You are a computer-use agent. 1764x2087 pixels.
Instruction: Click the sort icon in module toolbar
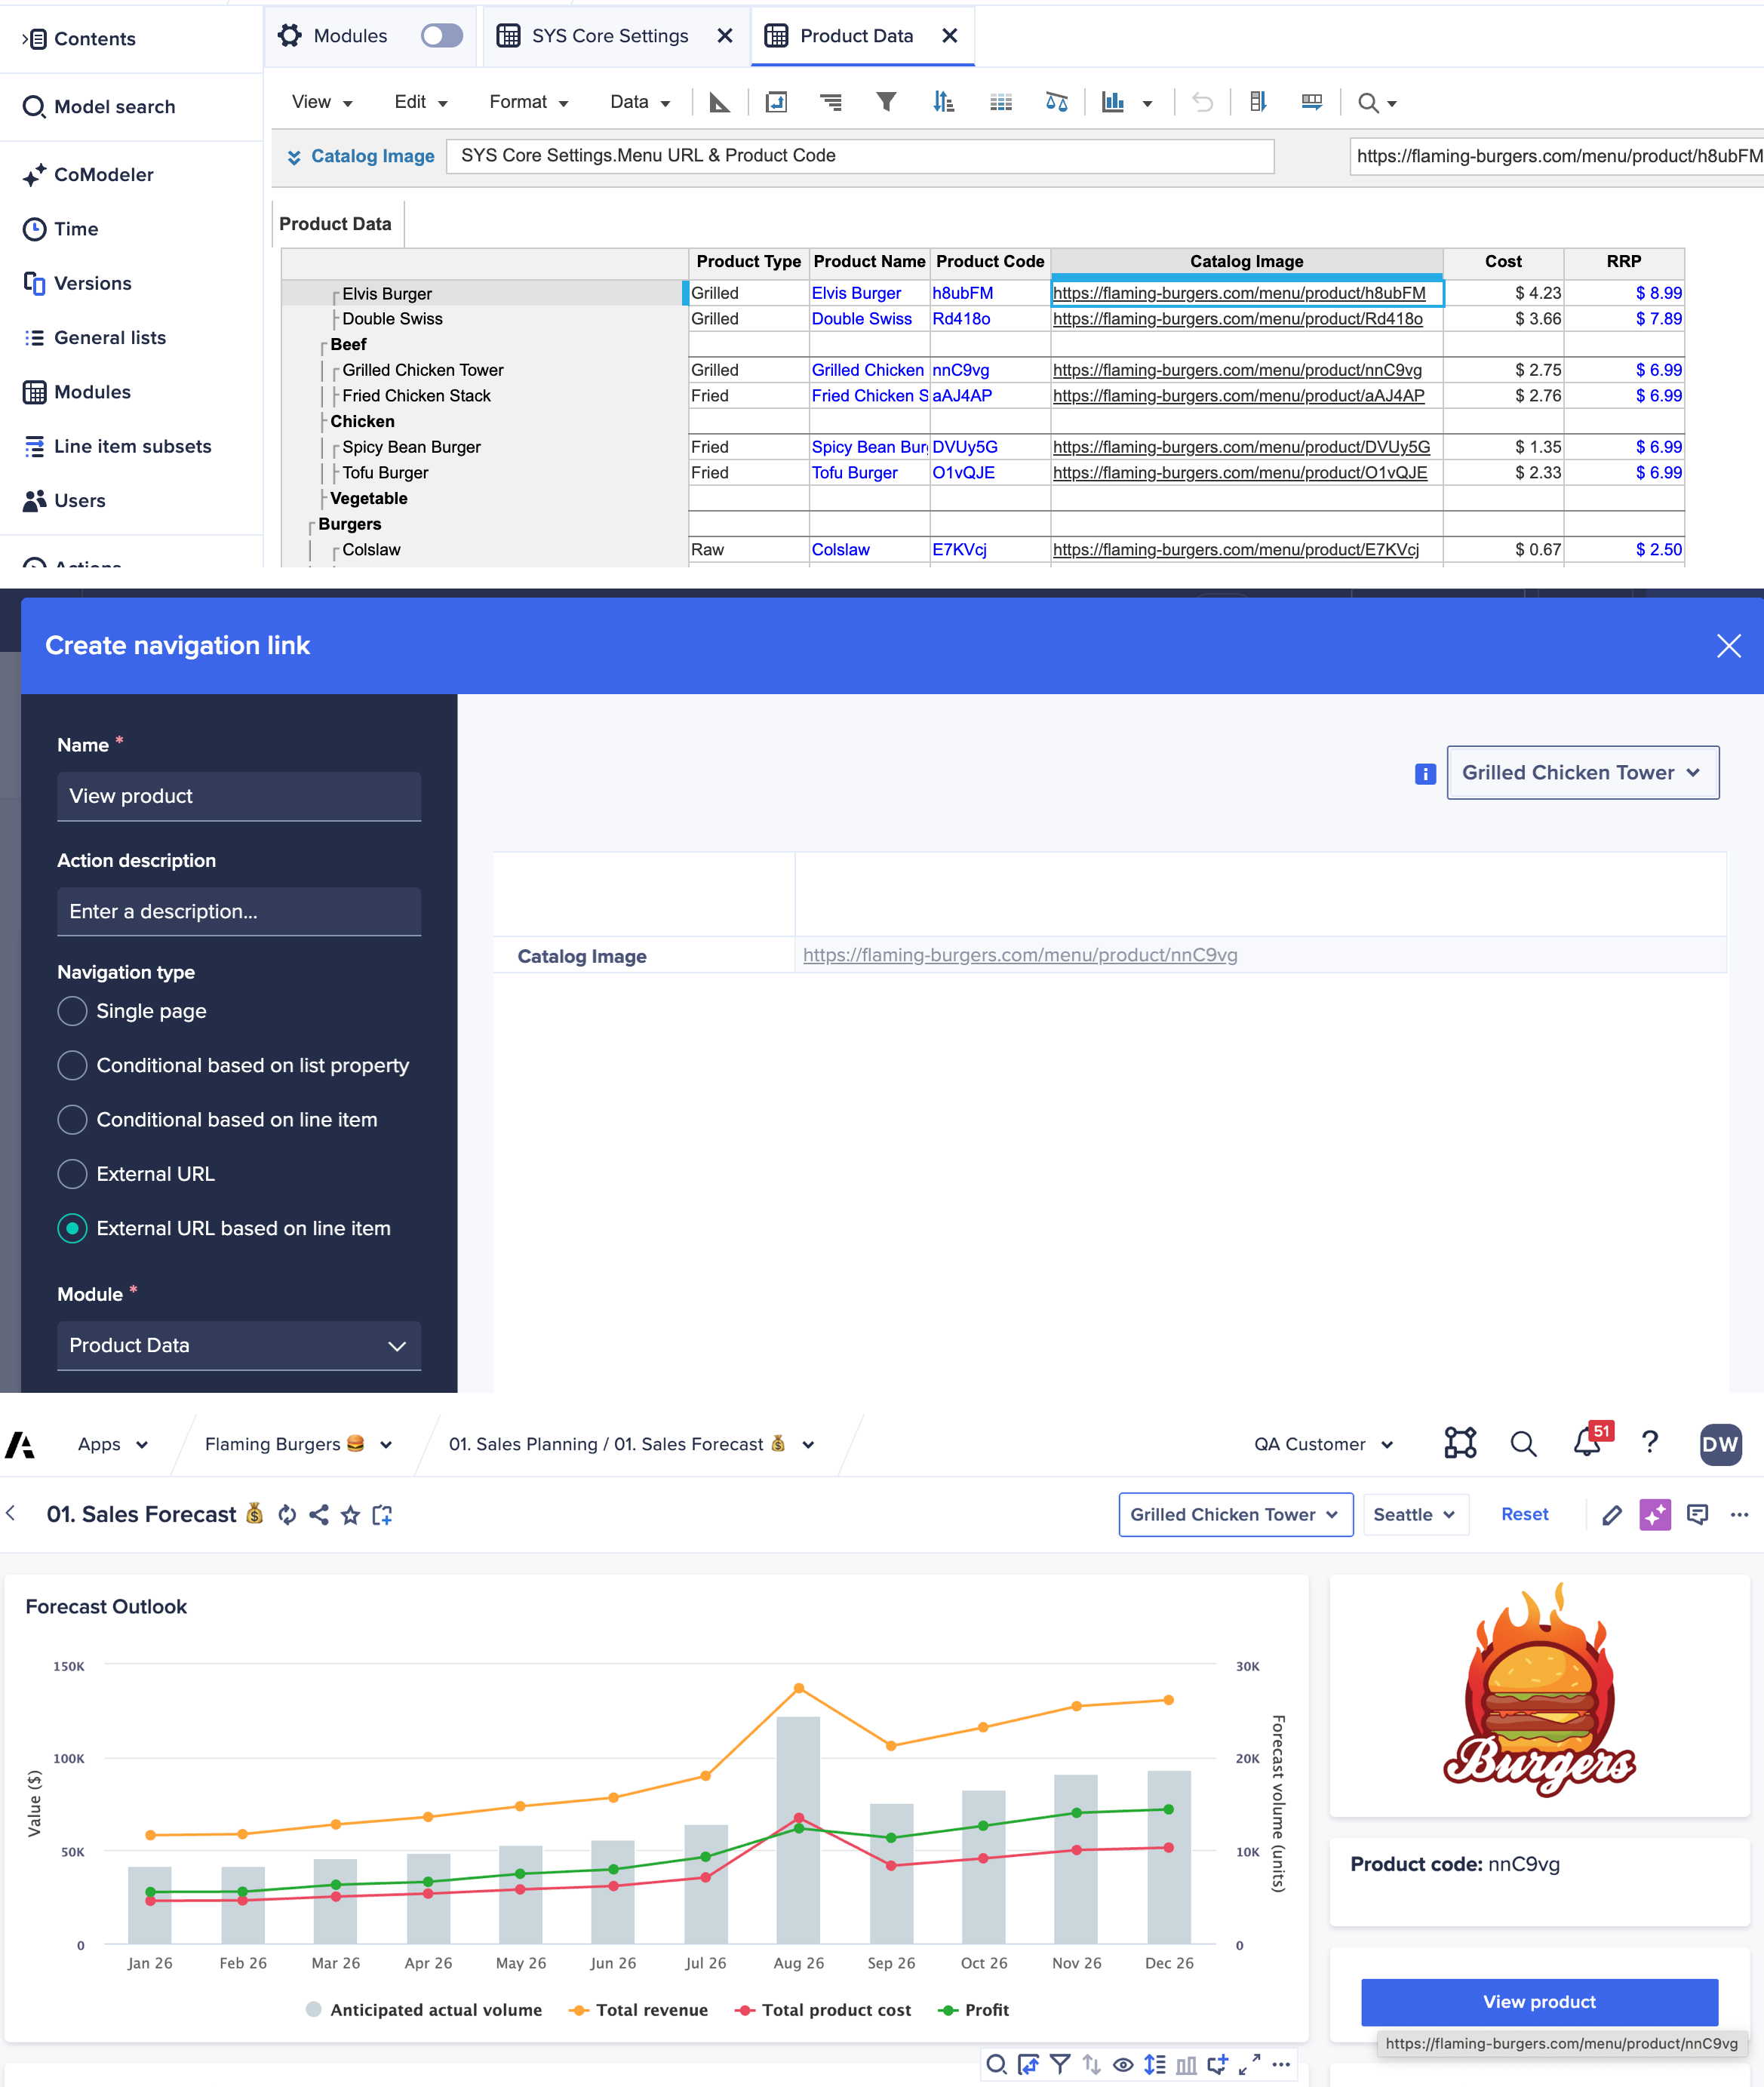click(x=942, y=102)
